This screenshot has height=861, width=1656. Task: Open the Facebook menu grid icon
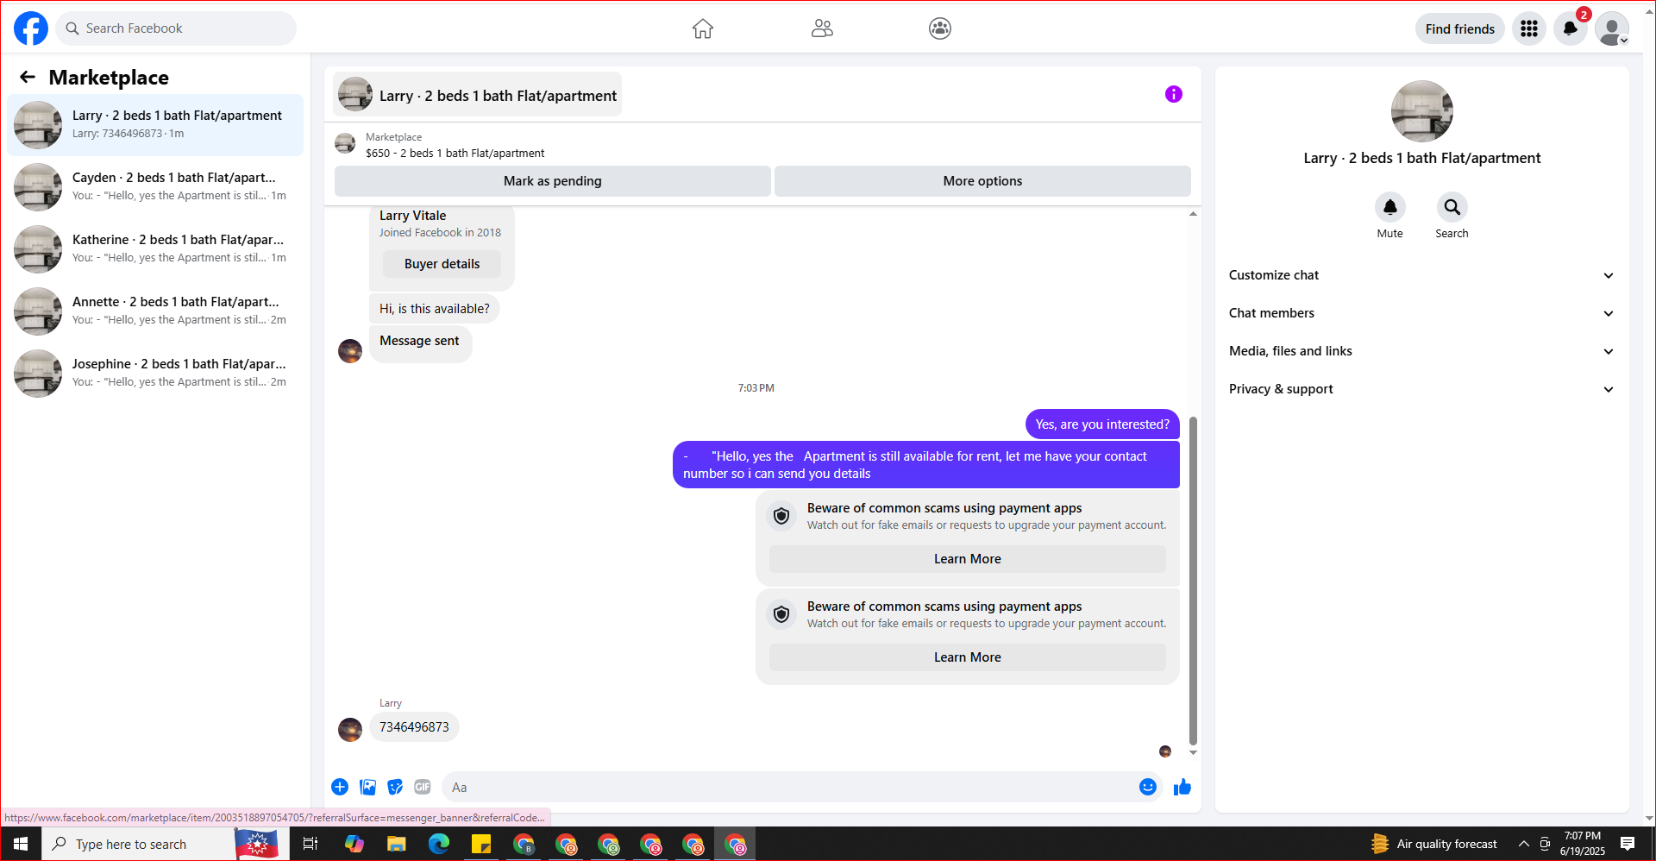tap(1529, 28)
